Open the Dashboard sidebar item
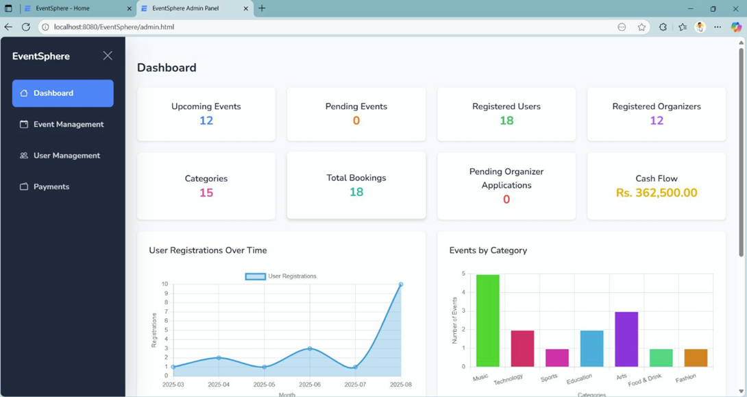Screen dimensions: 747x397 63,93
